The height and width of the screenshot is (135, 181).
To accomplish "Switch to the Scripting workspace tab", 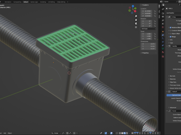I will [x=43, y=2].
